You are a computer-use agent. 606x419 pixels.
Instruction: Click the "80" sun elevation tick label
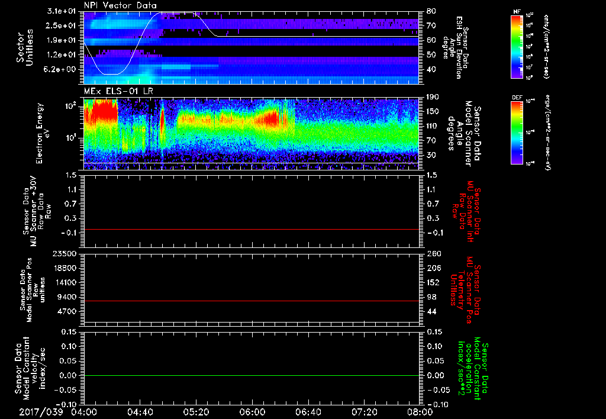click(x=431, y=11)
